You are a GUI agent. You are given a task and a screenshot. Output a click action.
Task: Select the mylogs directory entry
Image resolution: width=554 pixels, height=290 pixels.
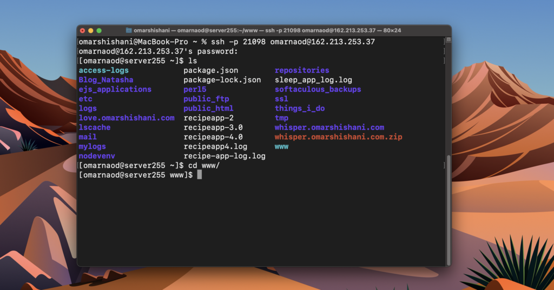[x=92, y=146]
